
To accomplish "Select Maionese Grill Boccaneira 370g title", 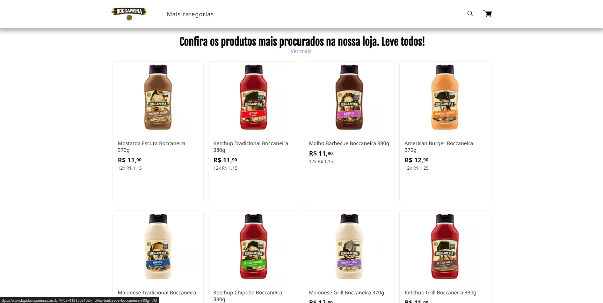I will point(346,293).
